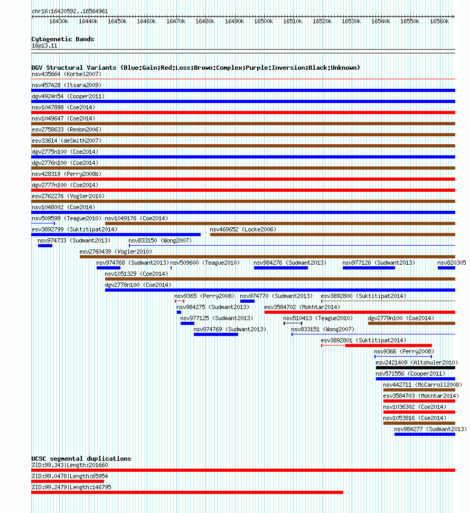This screenshot has width=470, height=513.
Task: Select the Cytogenetic Bands track title
Action: coord(62,40)
